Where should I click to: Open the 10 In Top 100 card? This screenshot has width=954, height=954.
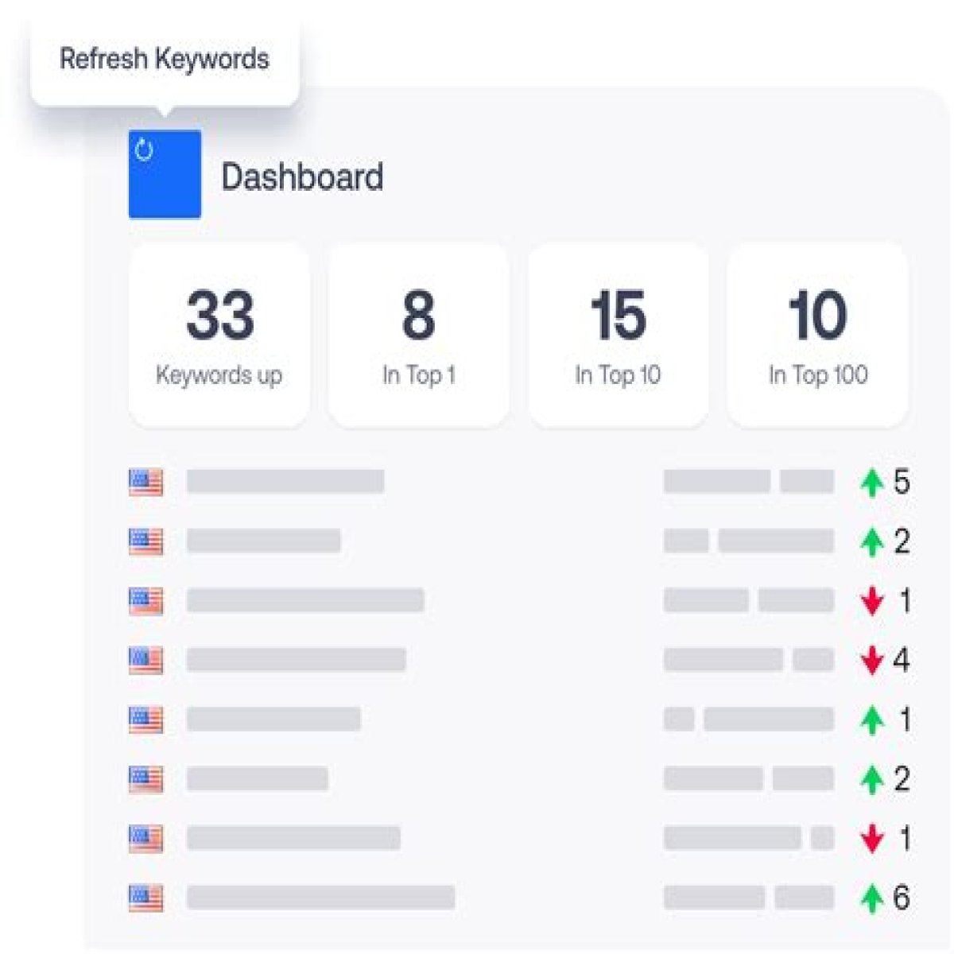point(817,335)
